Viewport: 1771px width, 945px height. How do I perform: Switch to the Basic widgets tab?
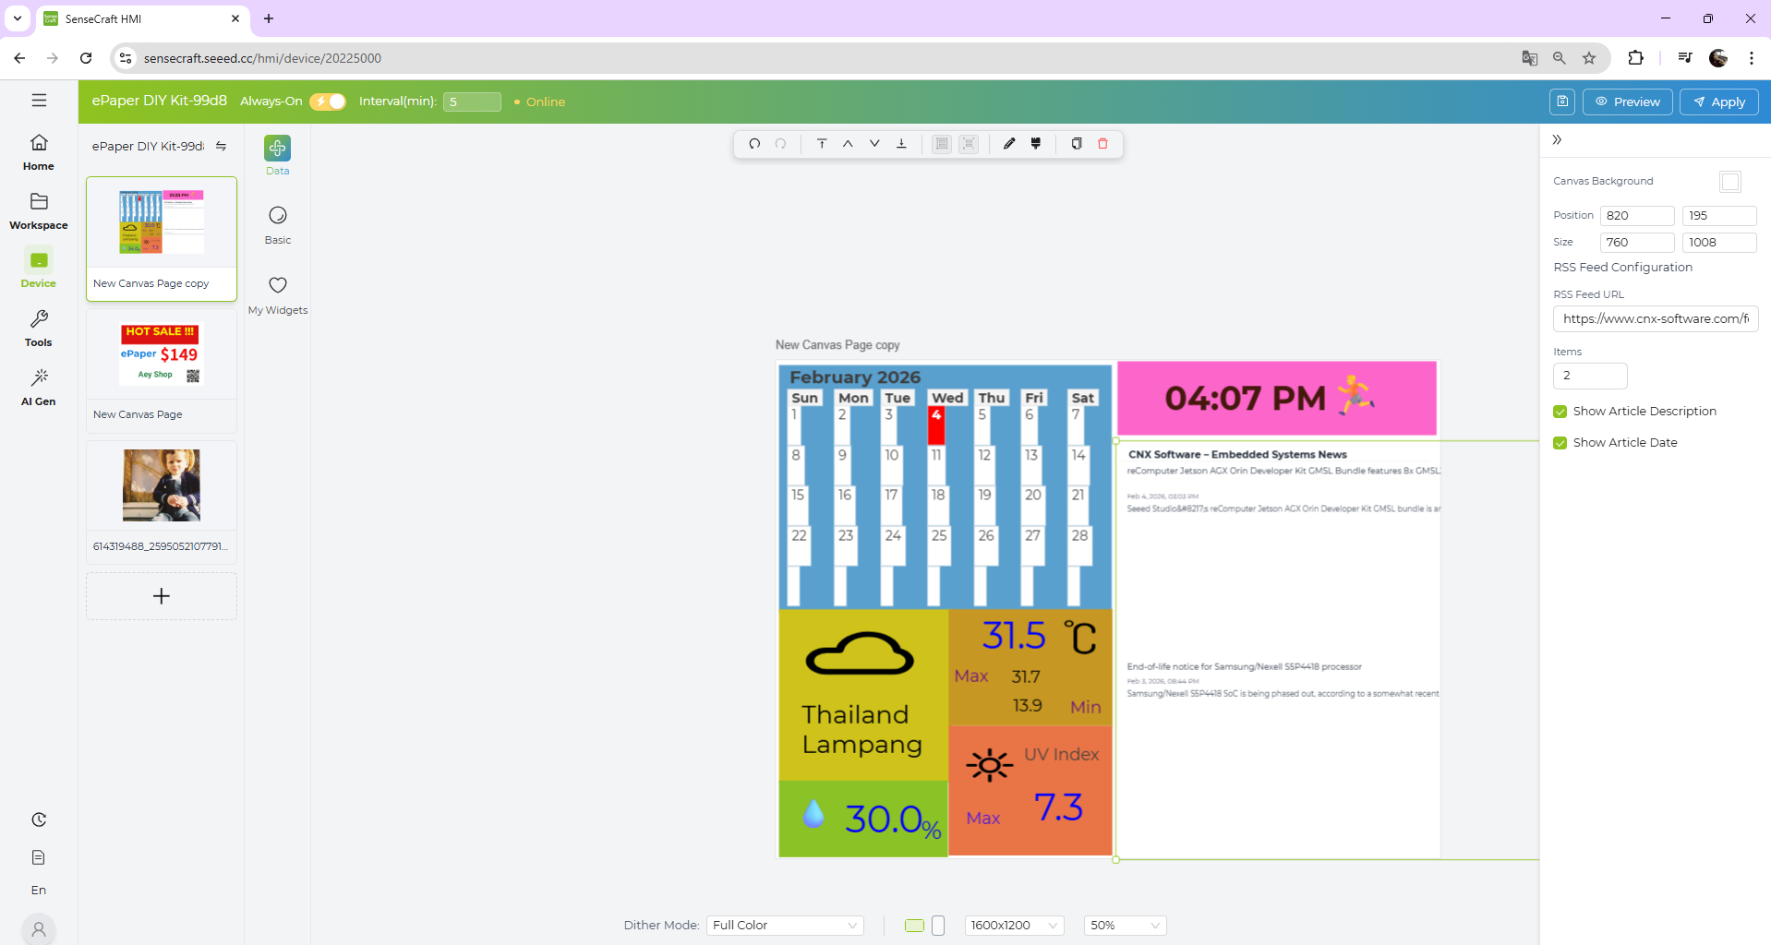tap(278, 224)
